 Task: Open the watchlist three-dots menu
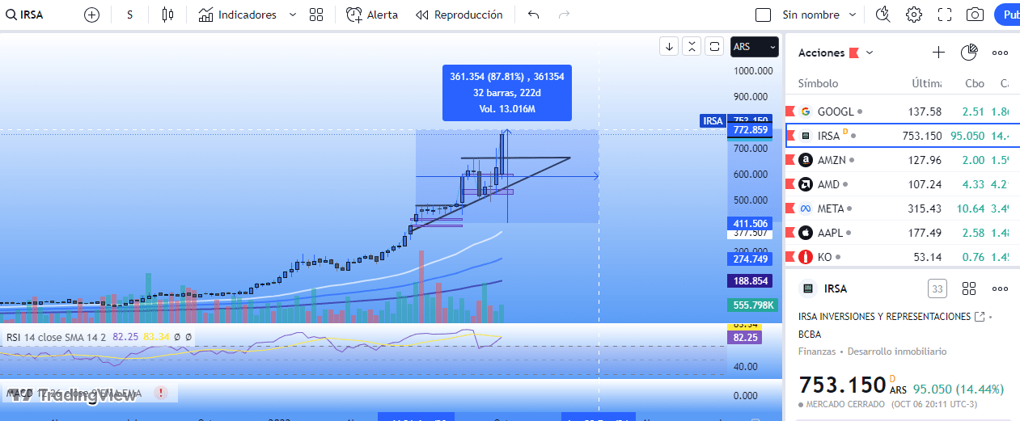[1000, 53]
